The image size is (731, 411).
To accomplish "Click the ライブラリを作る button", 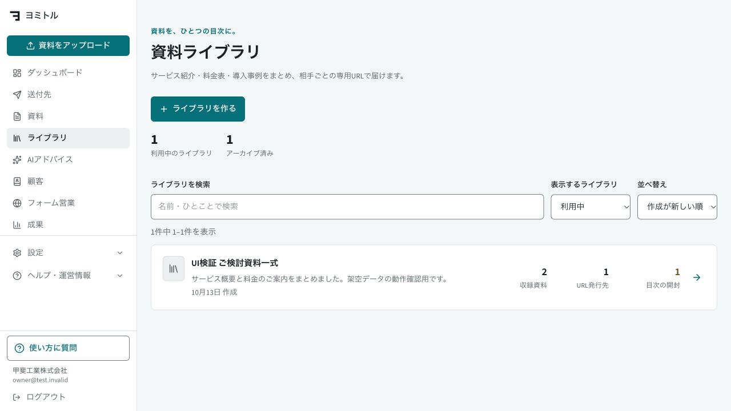I will coord(198,109).
